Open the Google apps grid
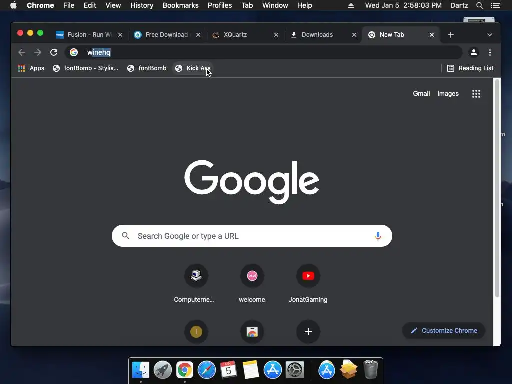The width and height of the screenshot is (512, 384). pyautogui.click(x=476, y=94)
